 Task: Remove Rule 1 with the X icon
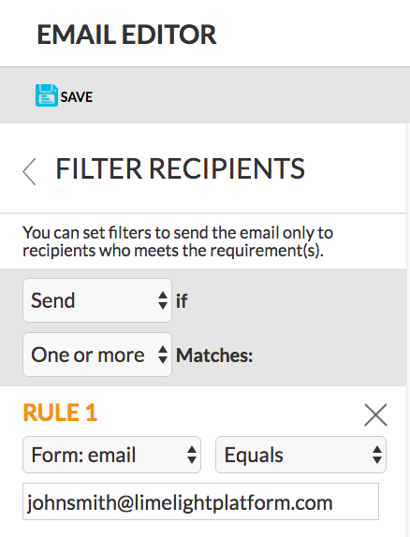375,415
